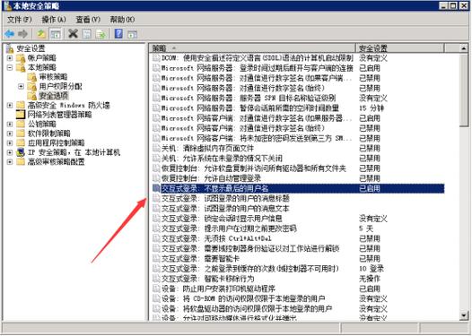
Task: Select 安全选项 in the tree
Action: [54, 96]
